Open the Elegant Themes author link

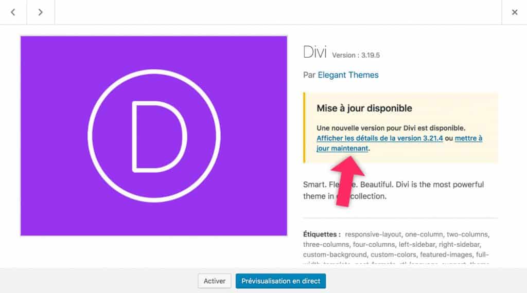click(348, 75)
